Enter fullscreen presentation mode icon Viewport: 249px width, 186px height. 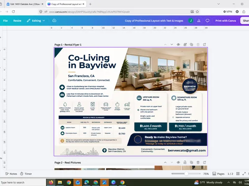coord(244,174)
